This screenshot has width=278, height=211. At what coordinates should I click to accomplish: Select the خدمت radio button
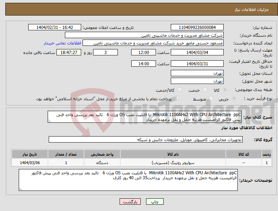pyautogui.click(x=205, y=90)
